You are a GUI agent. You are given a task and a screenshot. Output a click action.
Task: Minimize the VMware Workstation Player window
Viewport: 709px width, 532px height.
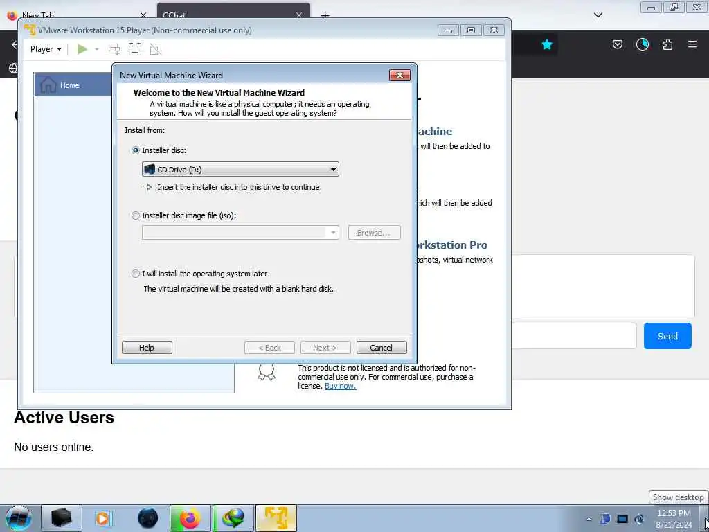448,30
